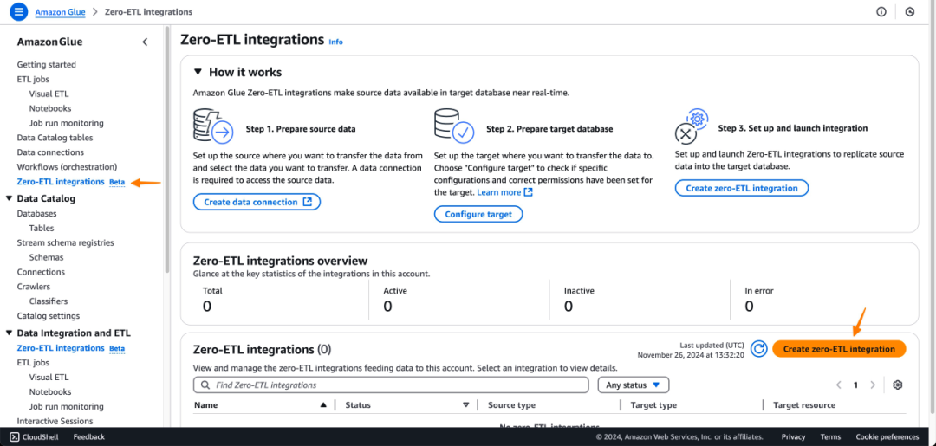Refresh the Zero-ETL integrations list
Image resolution: width=936 pixels, height=446 pixels.
pos(758,349)
